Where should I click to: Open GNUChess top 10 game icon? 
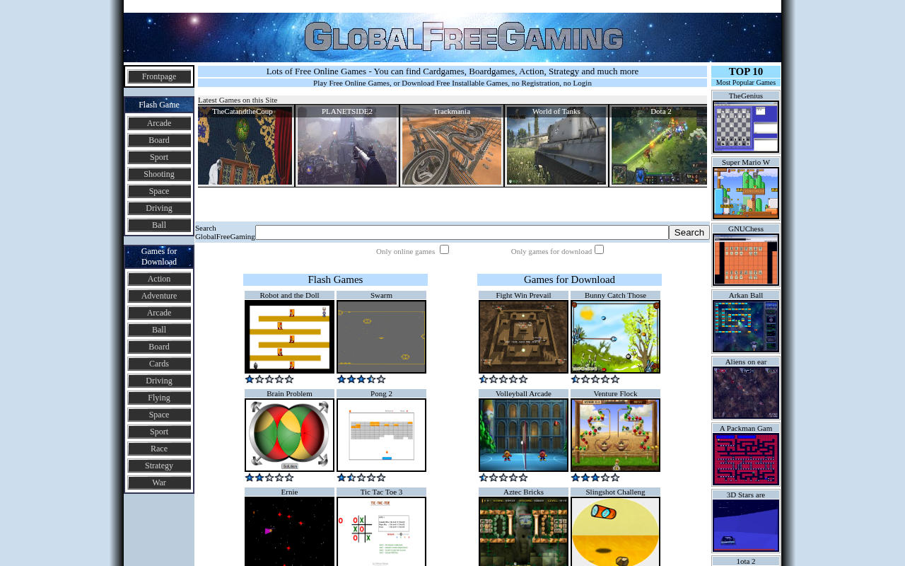coord(746,260)
